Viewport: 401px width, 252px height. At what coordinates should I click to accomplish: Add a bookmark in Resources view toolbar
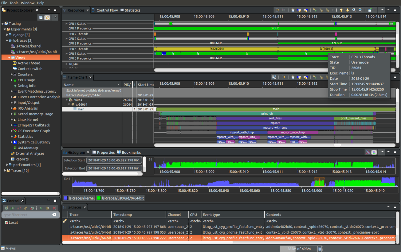[315, 10]
